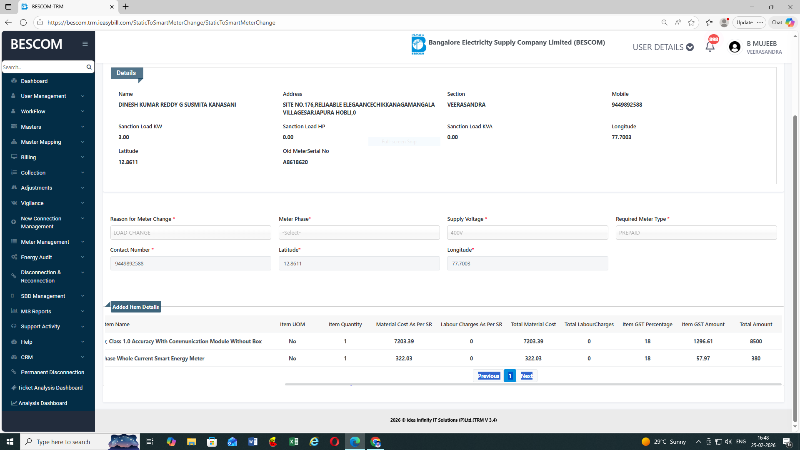Toggle the sidebar hamburger menu icon
This screenshot has height=450, width=800.
coord(85,44)
